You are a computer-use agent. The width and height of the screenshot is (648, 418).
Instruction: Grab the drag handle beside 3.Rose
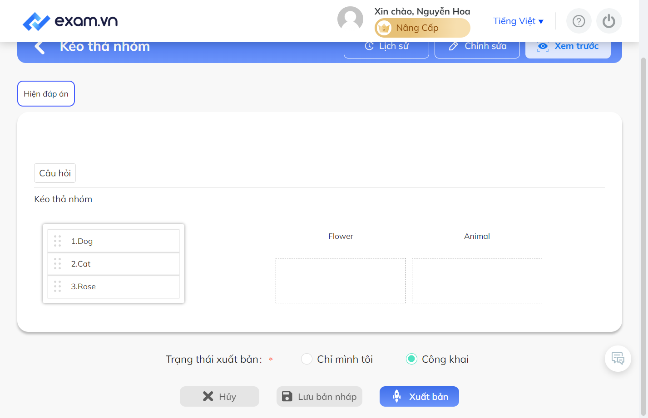(57, 286)
